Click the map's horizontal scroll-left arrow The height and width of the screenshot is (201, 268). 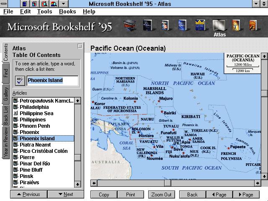(94, 183)
